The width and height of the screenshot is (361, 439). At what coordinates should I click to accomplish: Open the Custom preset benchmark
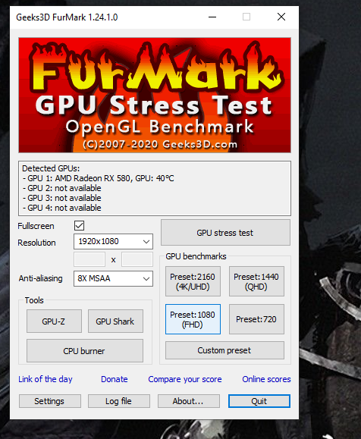(x=224, y=350)
